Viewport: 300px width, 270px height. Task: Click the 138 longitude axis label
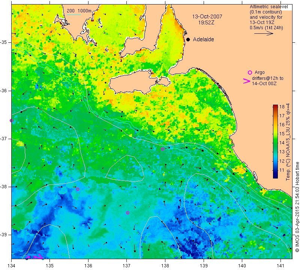coord(165,265)
